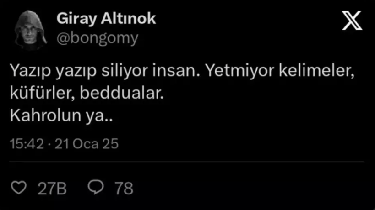Visit the @bongomy handle link
The width and height of the screenshot is (375, 210).
click(x=98, y=38)
